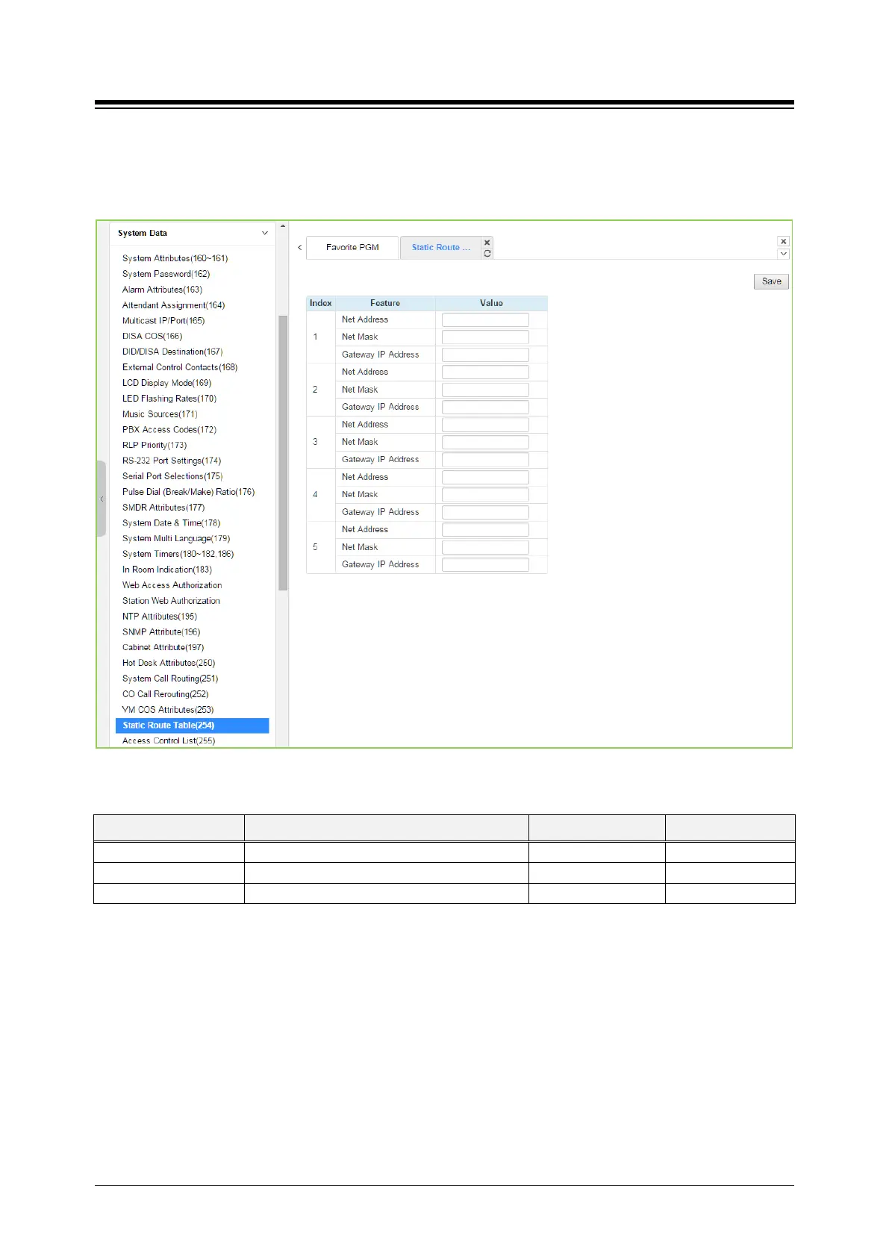Screen dimensions: 889x1257
Task: Open In Room Indication(183)
Action: pos(167,570)
